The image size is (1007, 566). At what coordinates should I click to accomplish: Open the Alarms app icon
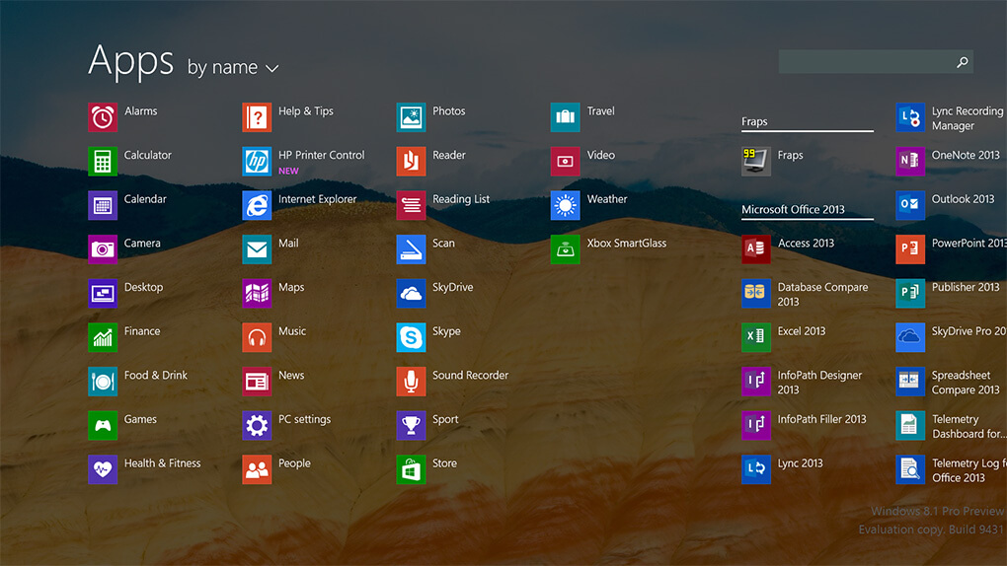pyautogui.click(x=103, y=117)
